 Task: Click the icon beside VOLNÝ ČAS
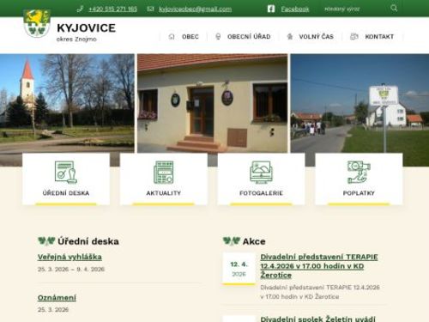tap(290, 37)
